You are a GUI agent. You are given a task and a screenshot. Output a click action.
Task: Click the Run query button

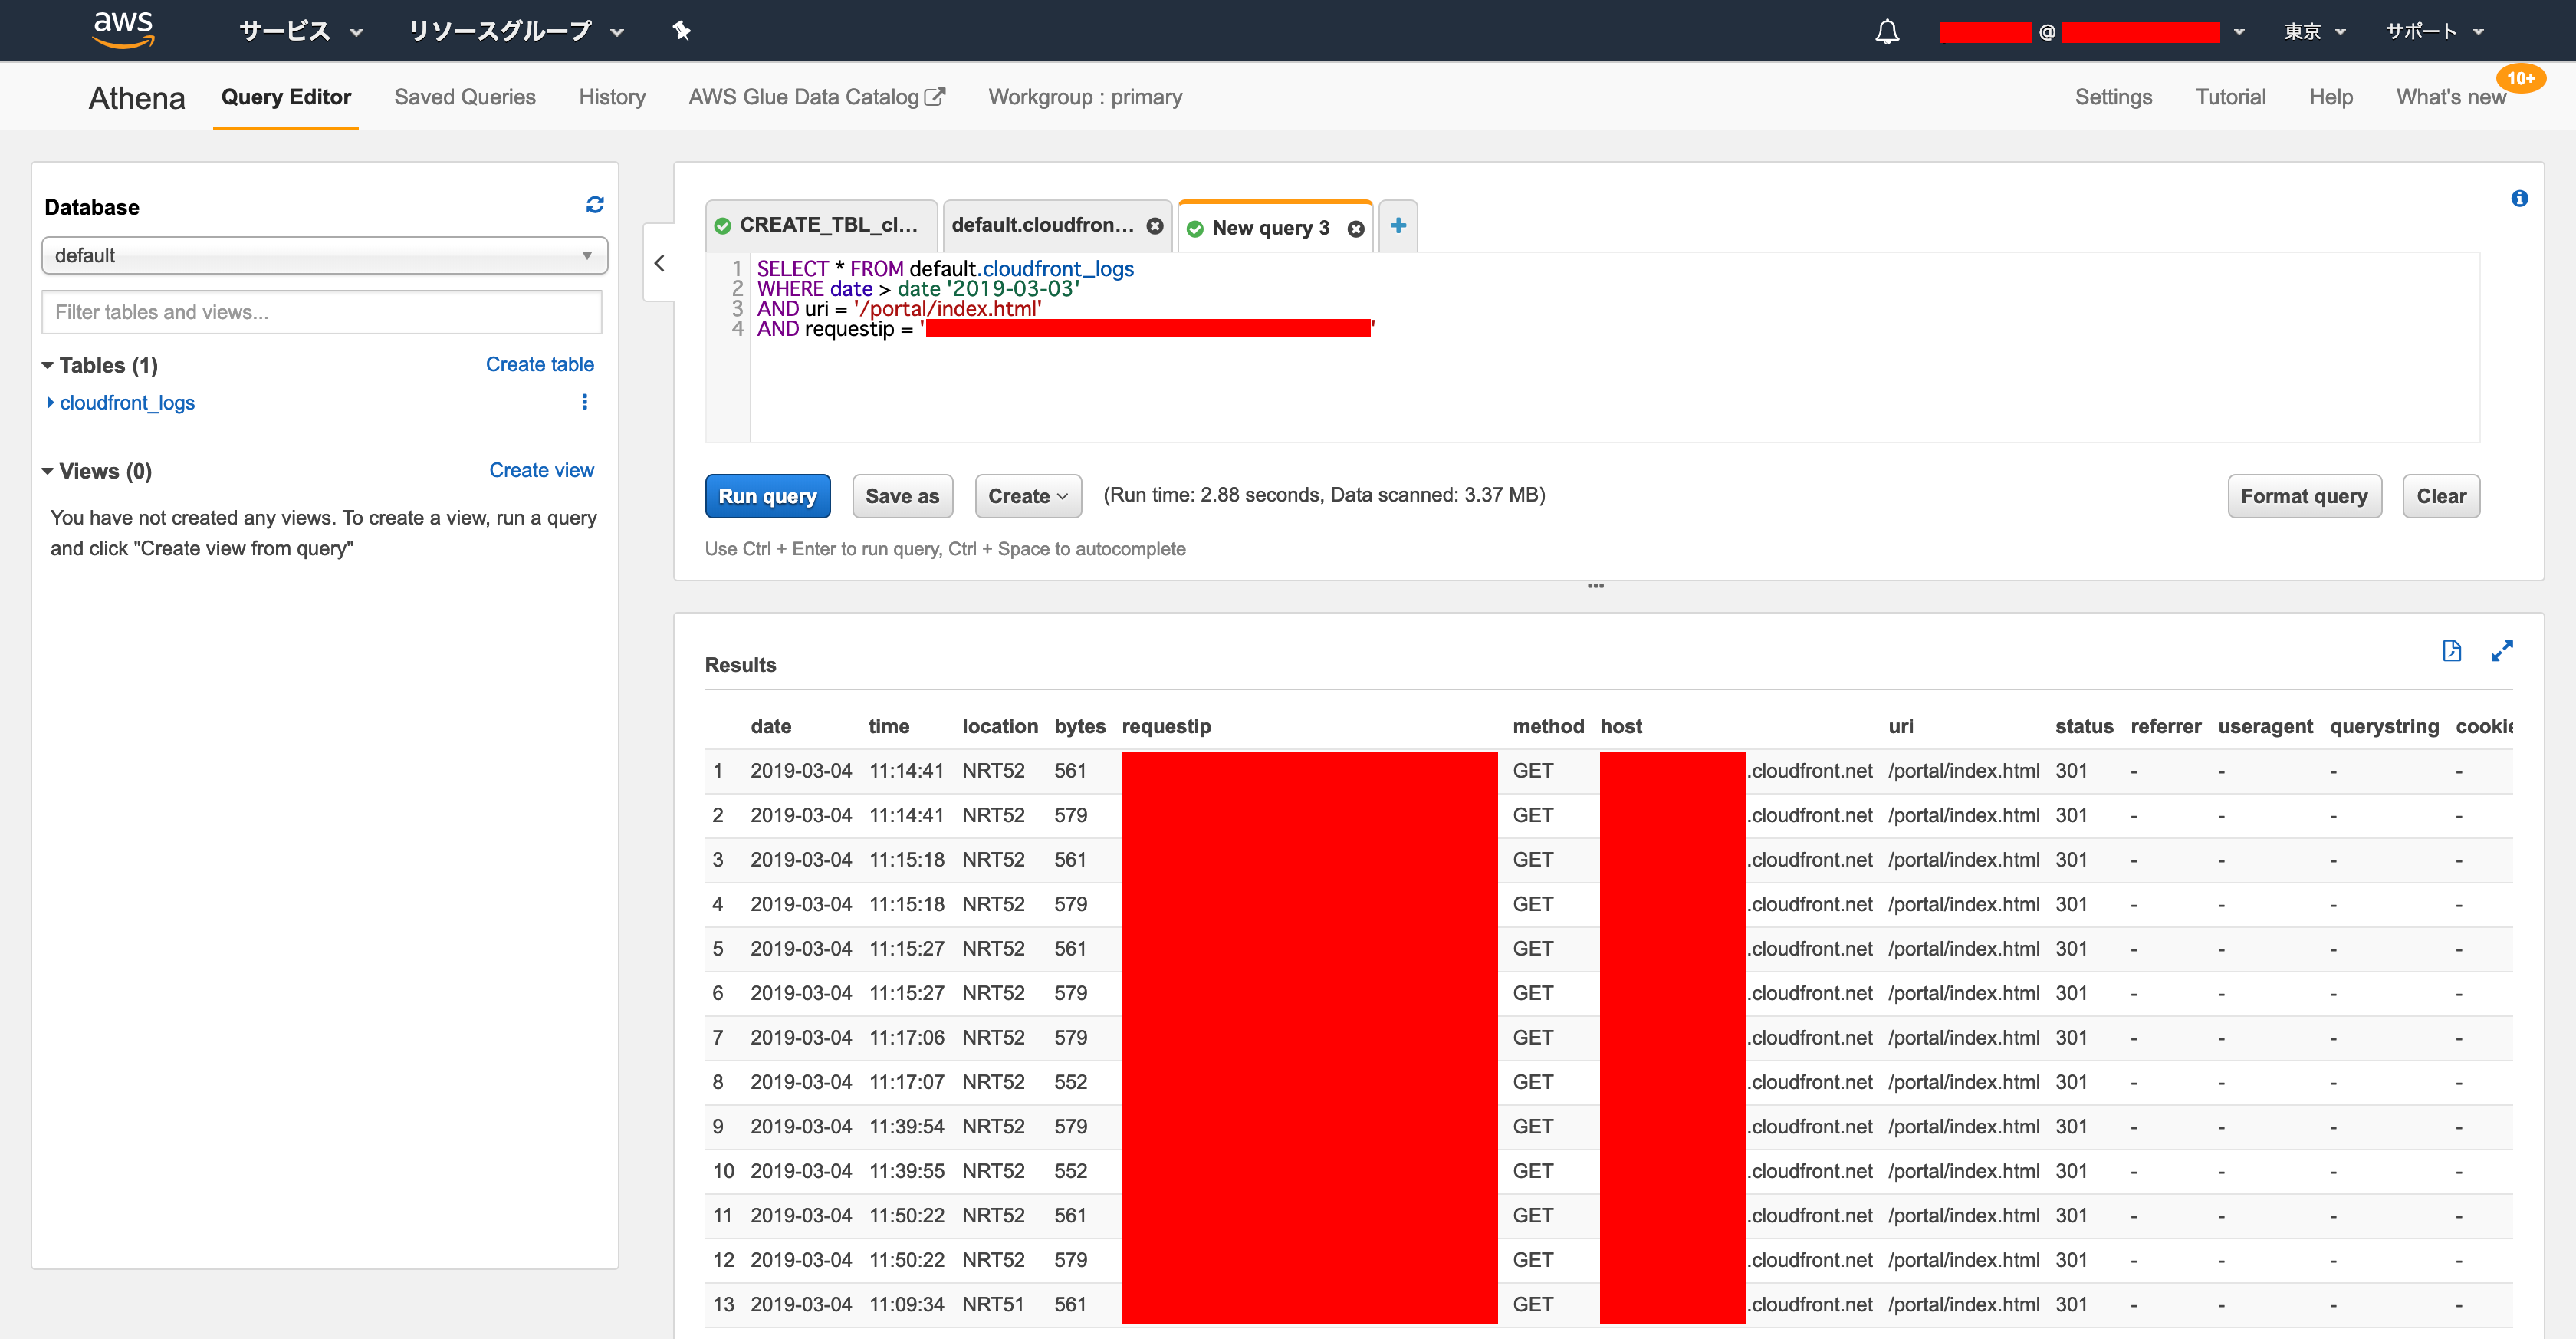coord(767,496)
